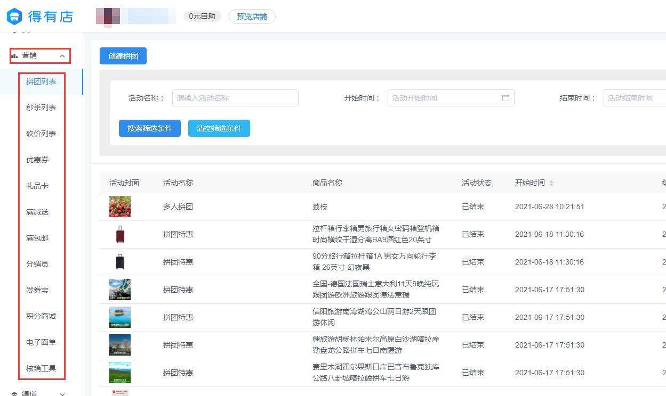The image size is (666, 396).
Task: Click the 活动名称 input field
Action: (235, 97)
